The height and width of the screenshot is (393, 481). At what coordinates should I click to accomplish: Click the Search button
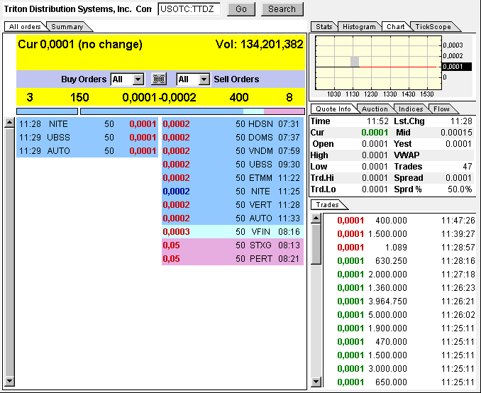(x=282, y=9)
